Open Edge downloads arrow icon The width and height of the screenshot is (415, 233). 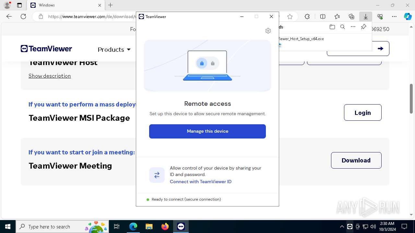coord(366,17)
